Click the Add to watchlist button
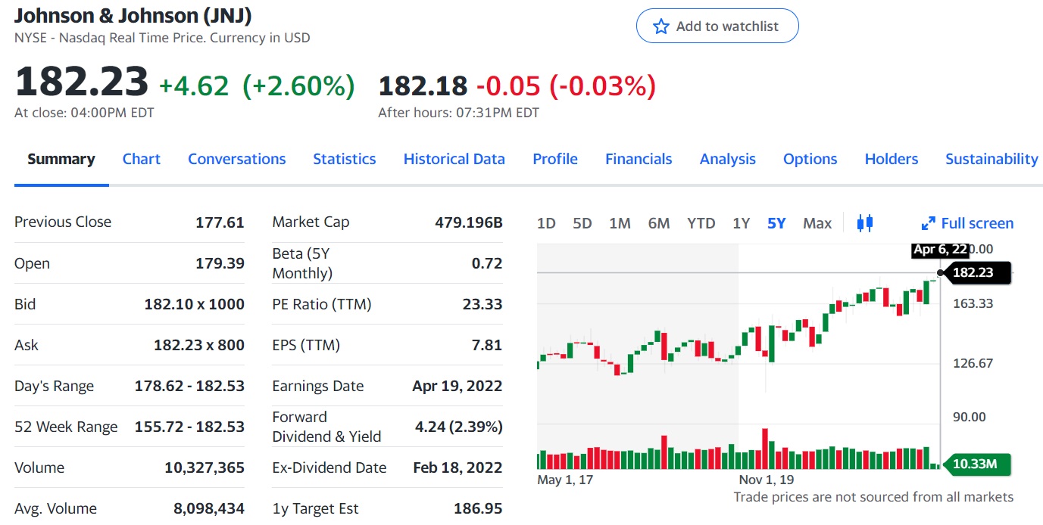This screenshot has width=1043, height=525. tap(717, 26)
